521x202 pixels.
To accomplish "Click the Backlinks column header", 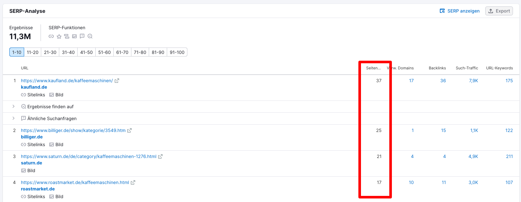I will pyautogui.click(x=437, y=68).
